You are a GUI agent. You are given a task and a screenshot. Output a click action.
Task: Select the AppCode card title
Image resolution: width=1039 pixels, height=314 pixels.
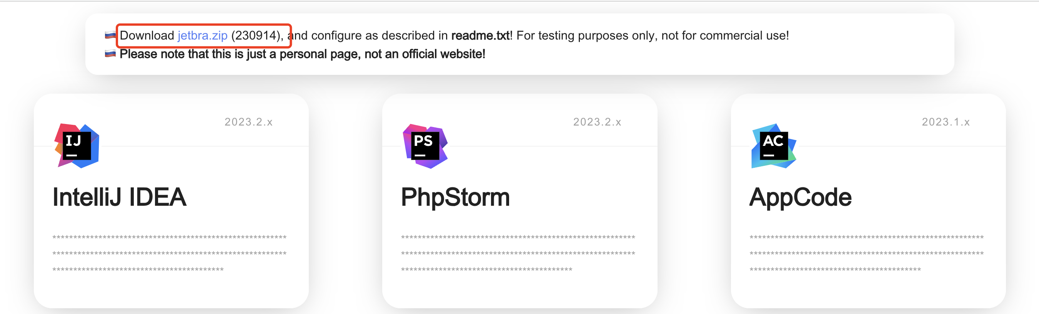coord(800,197)
